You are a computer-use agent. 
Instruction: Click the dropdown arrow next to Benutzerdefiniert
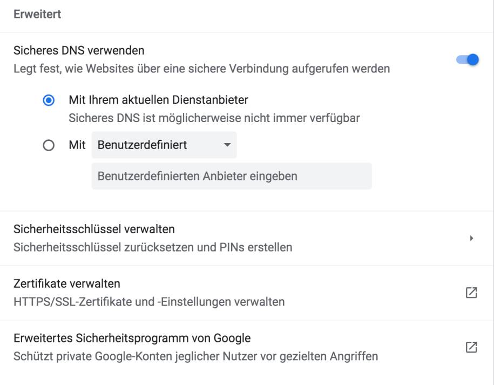tap(227, 145)
